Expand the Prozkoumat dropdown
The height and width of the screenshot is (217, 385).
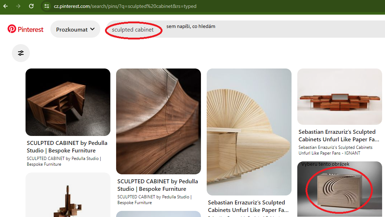[75, 29]
